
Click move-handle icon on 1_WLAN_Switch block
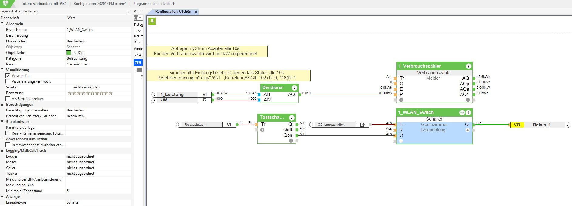pyautogui.click(x=462, y=112)
